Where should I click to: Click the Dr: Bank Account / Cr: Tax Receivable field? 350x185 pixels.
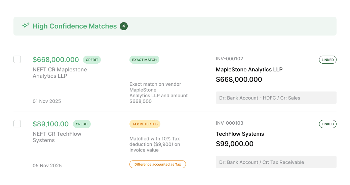pos(276,162)
